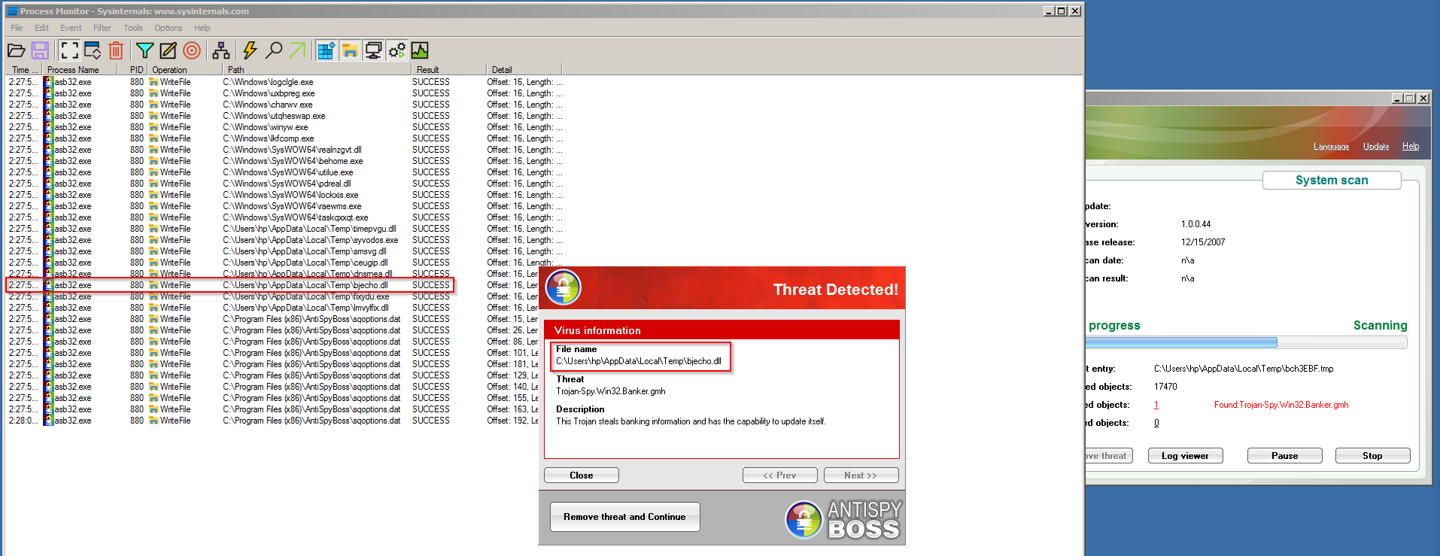This screenshot has width=1440, height=556.
Task: Select the C:\Windows\charwv.exe row
Action: coord(284,105)
